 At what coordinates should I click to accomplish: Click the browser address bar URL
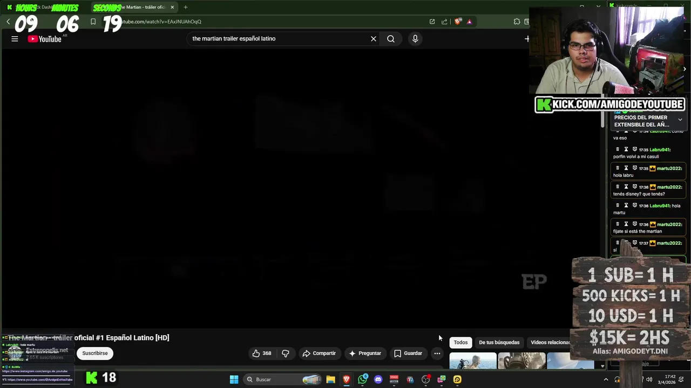pos(160,22)
